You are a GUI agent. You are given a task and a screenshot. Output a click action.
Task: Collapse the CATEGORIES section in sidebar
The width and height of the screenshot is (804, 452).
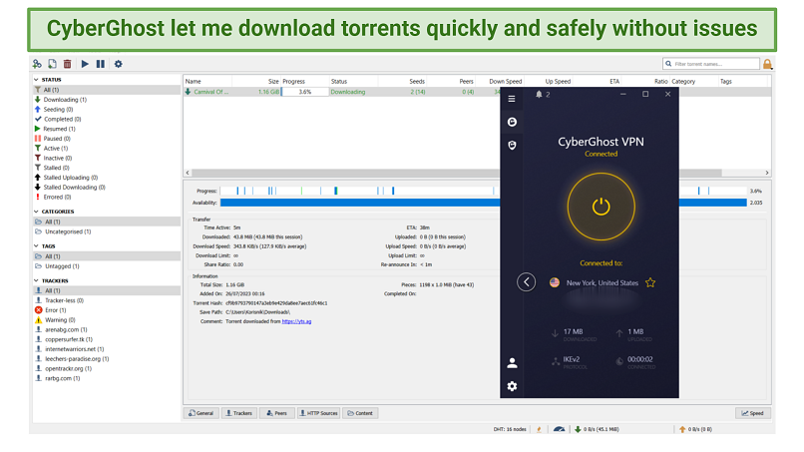pos(36,212)
